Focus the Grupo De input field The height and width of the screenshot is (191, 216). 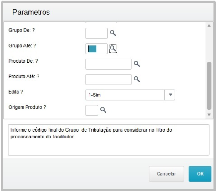pyautogui.click(x=96, y=33)
